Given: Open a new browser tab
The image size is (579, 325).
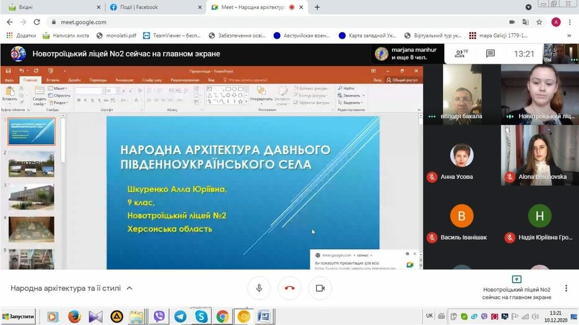Looking at the screenshot, I should [317, 7].
